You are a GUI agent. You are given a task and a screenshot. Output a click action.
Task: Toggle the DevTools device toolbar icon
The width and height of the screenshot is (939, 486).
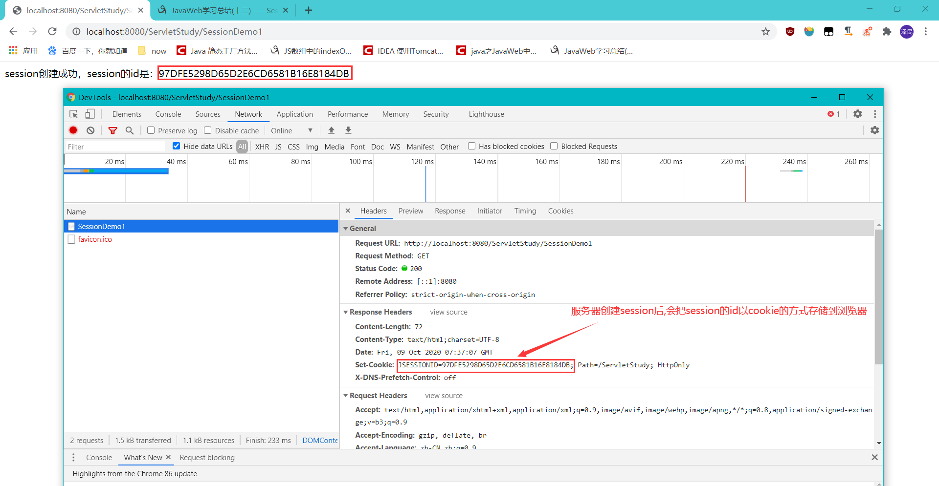pos(89,114)
